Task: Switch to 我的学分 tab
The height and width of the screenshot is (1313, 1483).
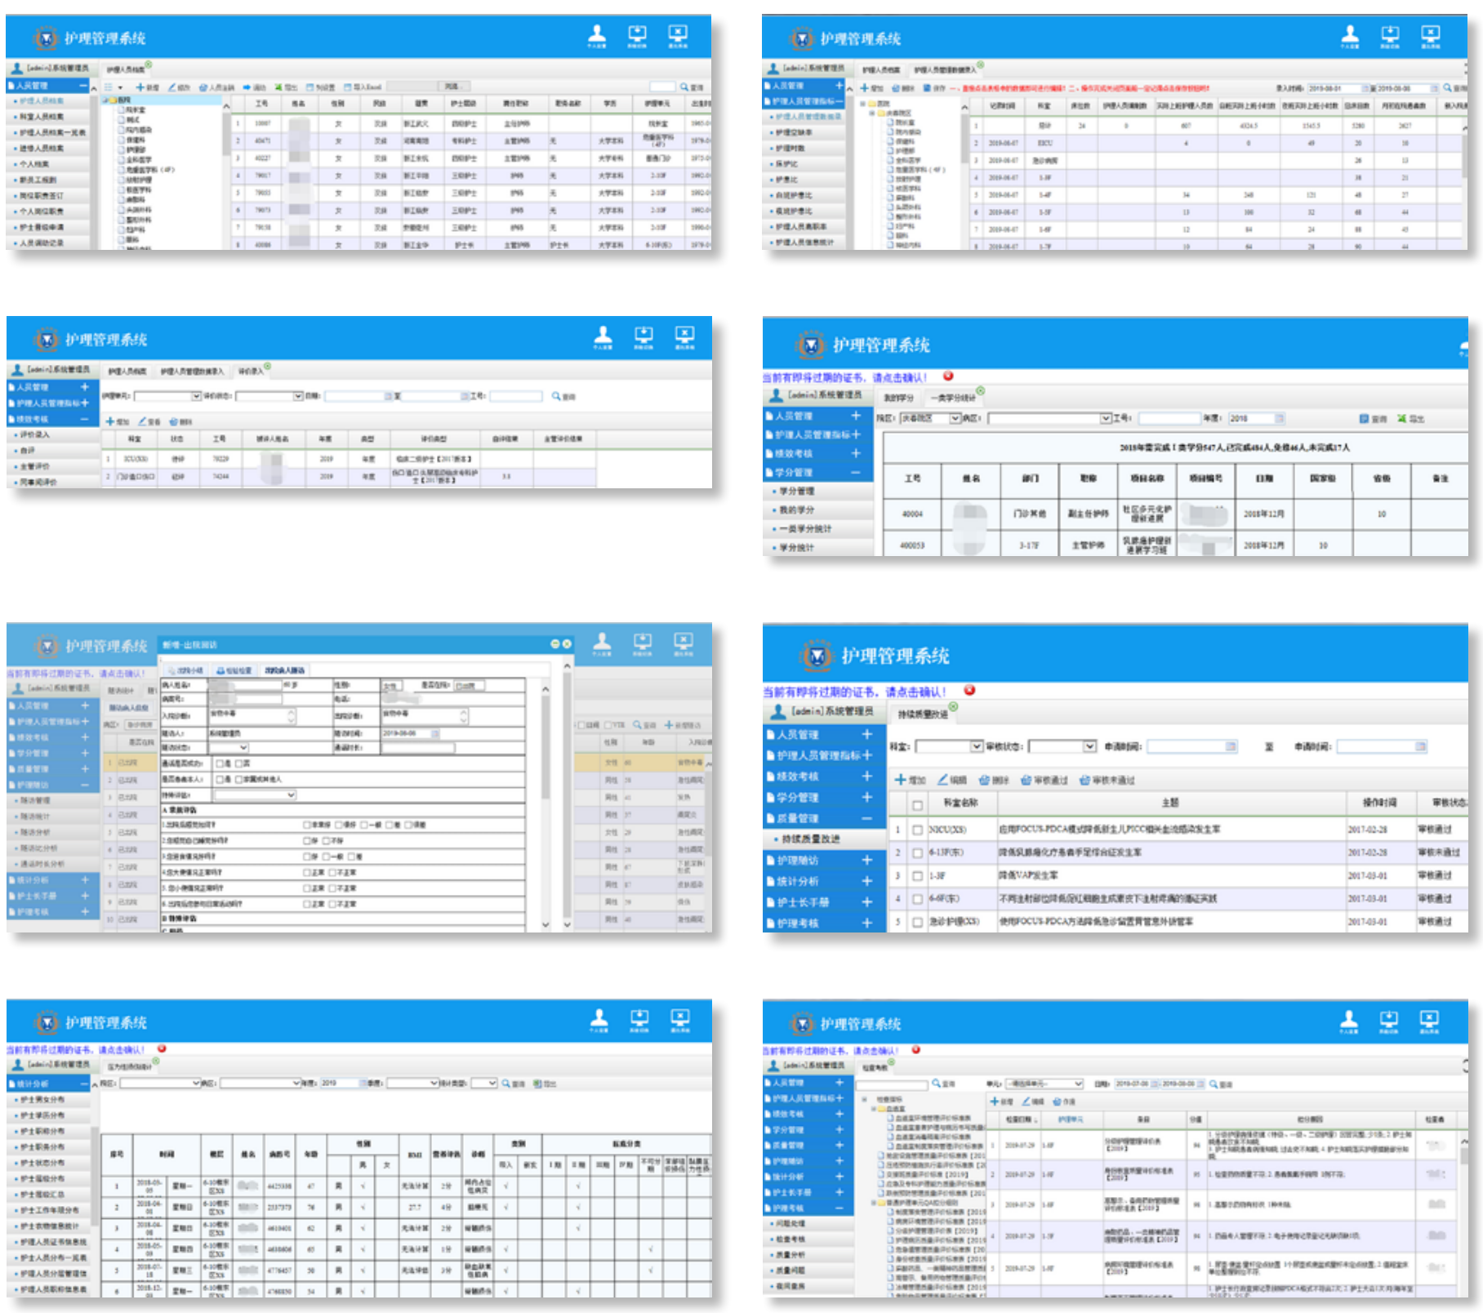Action: tap(898, 398)
